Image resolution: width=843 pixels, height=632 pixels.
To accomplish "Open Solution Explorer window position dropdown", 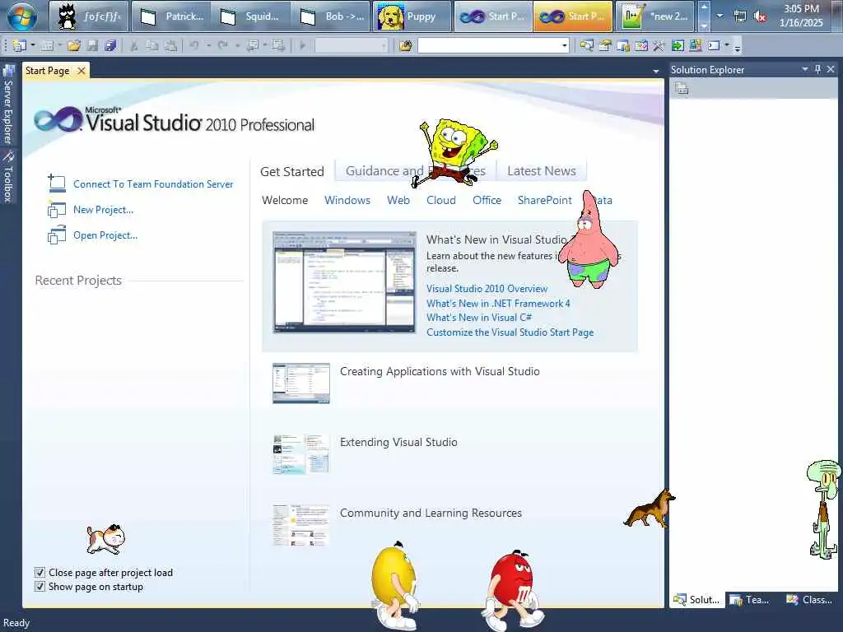I will [805, 69].
